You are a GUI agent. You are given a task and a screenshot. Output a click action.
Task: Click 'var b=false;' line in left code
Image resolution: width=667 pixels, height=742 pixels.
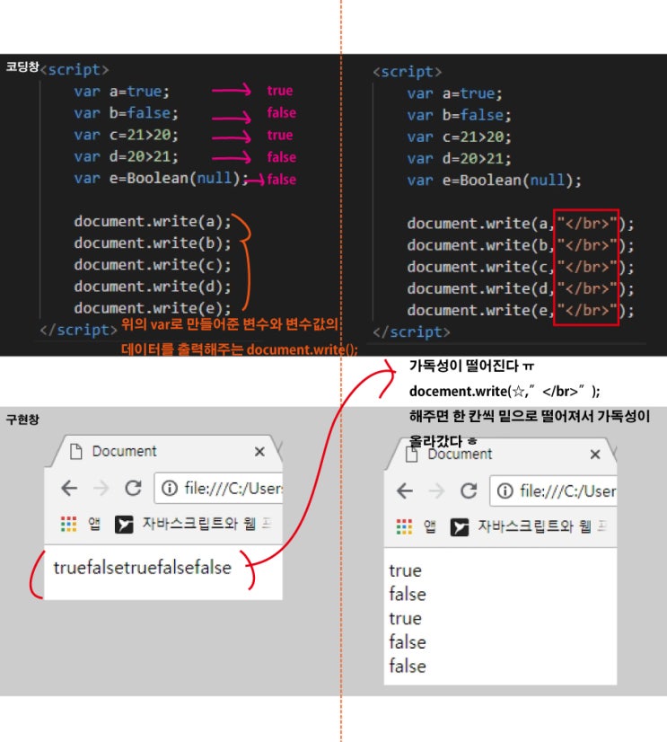coord(126,112)
